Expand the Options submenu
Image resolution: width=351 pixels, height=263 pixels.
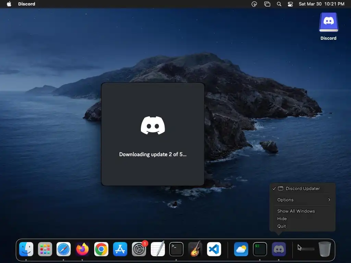302,200
